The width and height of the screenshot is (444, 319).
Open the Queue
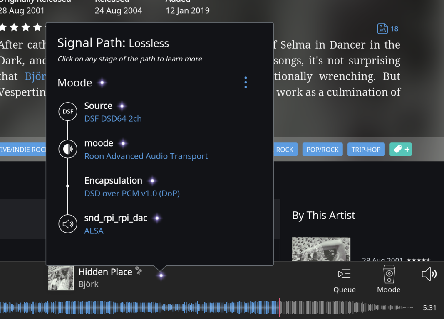tap(344, 280)
